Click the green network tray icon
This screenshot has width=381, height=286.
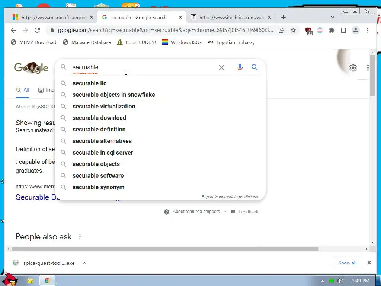pyautogui.click(x=331, y=281)
